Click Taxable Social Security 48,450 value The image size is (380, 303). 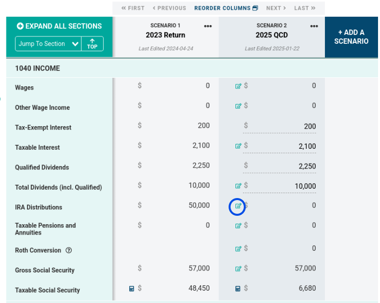[x=199, y=288]
